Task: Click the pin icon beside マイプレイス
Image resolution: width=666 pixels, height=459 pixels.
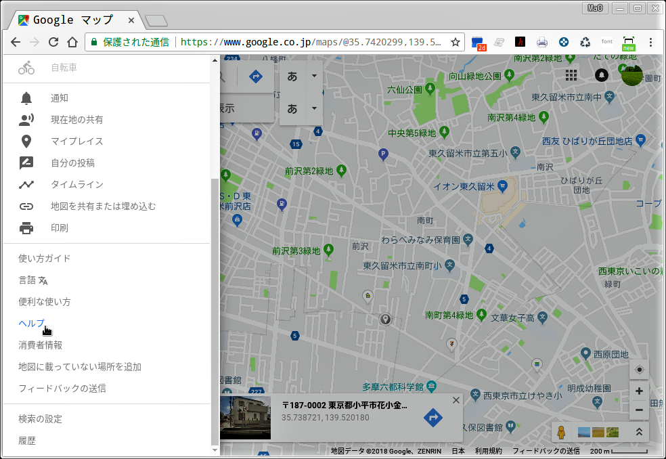Action: 26,141
